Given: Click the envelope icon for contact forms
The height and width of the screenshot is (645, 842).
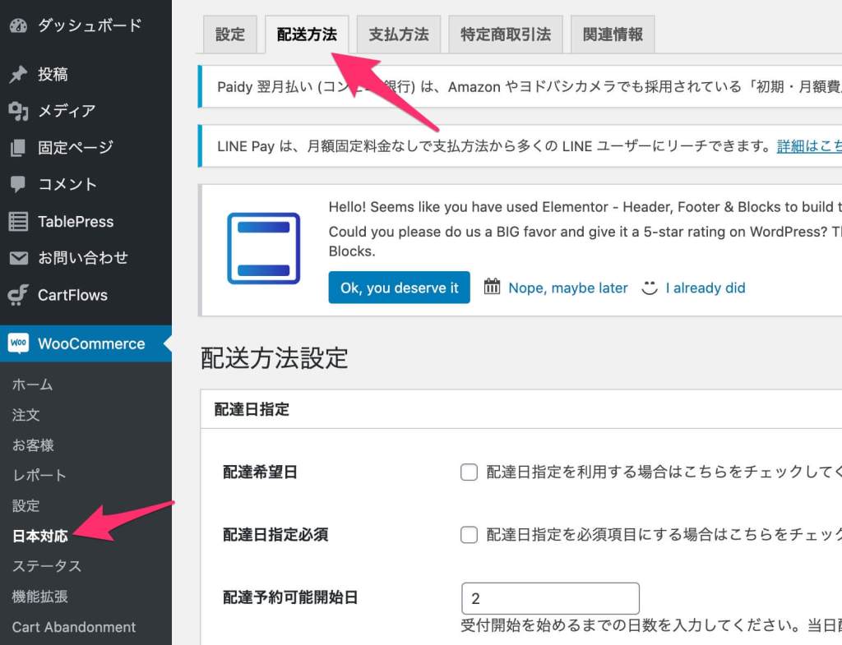Looking at the screenshot, I should pos(18,258).
